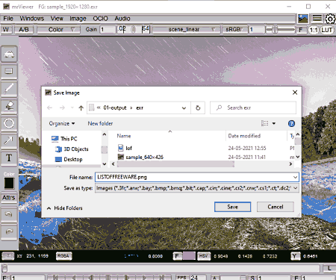Select the arrow drawing tool
336x280 pixels.
click(x=9, y=140)
